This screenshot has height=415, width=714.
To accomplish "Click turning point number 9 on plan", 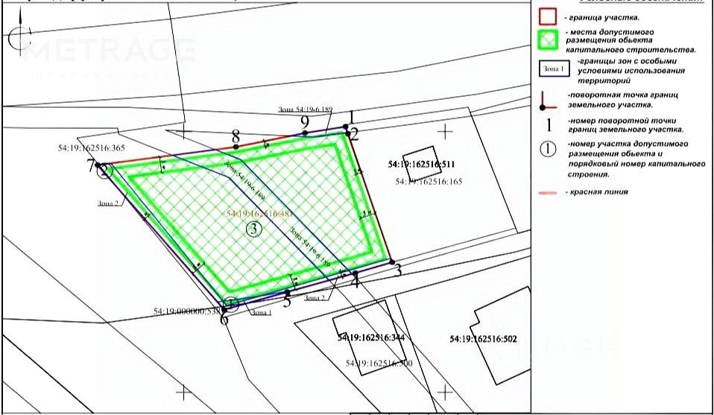I will point(305,122).
